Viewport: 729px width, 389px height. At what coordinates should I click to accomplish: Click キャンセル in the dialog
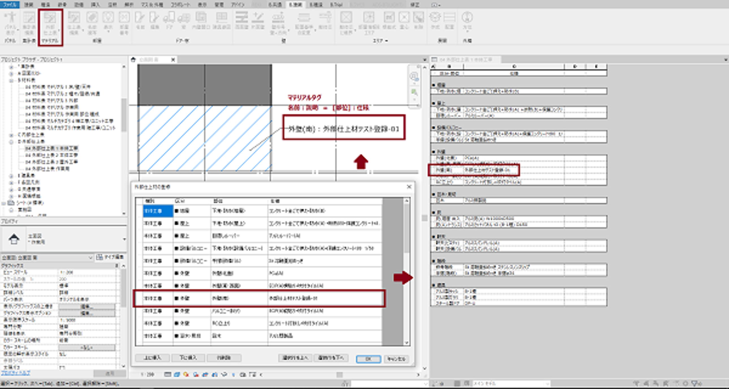coord(396,359)
